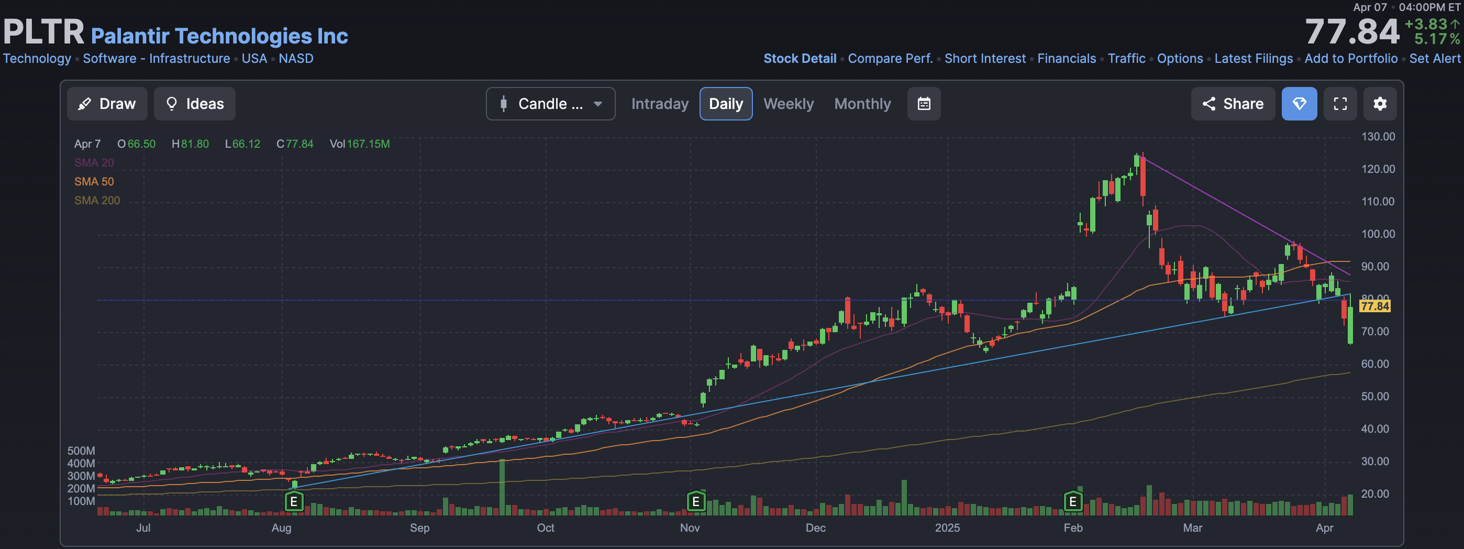Open the Short Interest link
1464x549 pixels.
click(985, 58)
